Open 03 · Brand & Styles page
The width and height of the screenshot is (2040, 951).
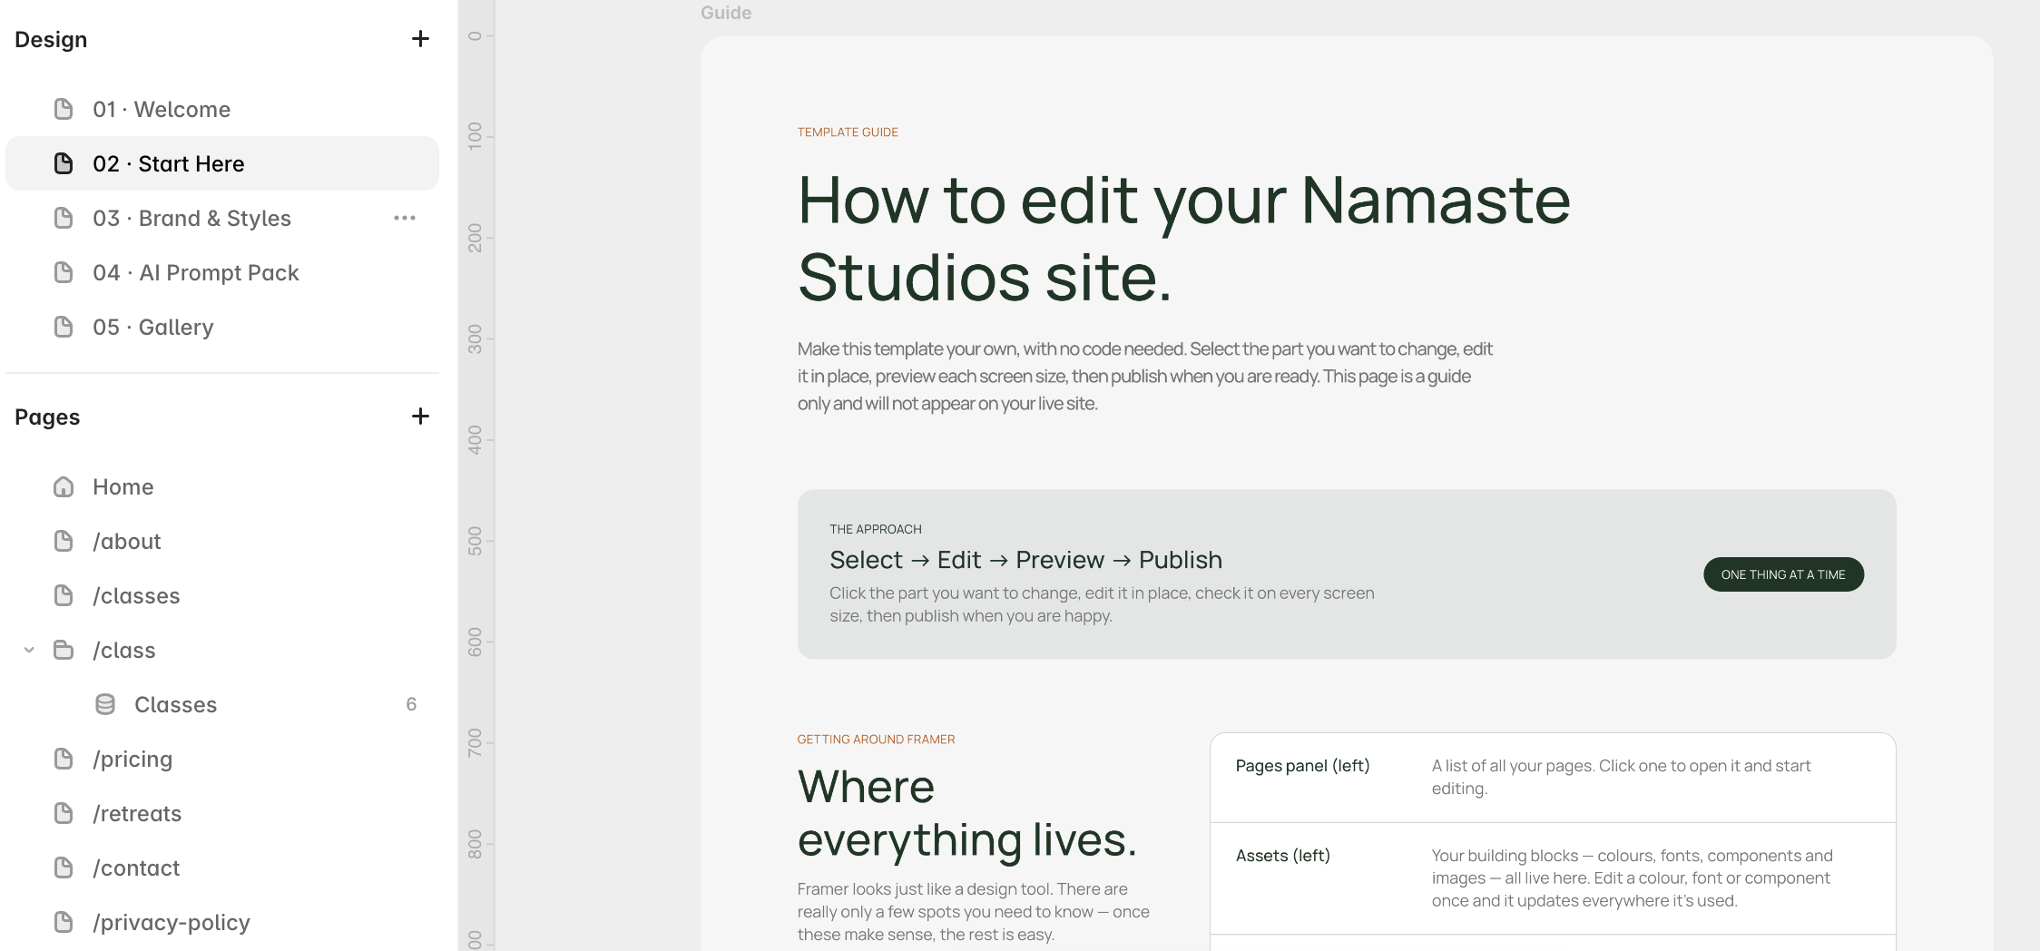click(x=222, y=218)
